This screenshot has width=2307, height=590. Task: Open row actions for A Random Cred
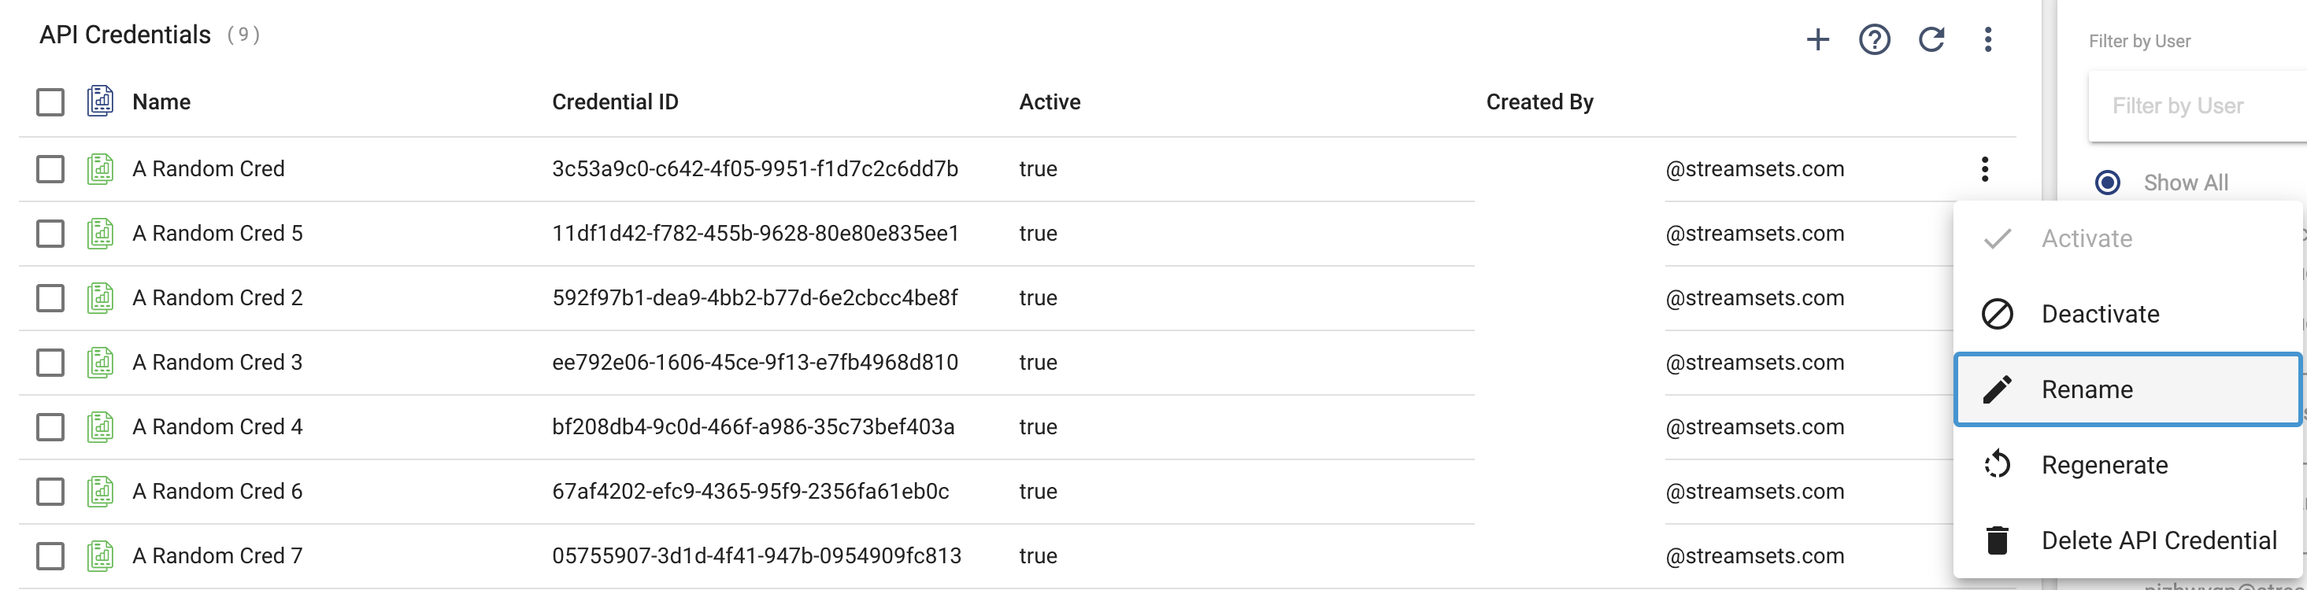coord(1985,169)
